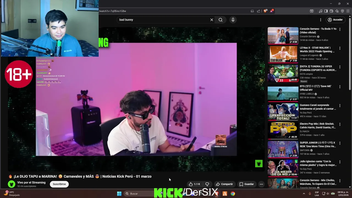The width and height of the screenshot is (352, 198).
Task: Open options menu for BTS 'Save ME' video
Action: pyautogui.click(x=340, y=87)
